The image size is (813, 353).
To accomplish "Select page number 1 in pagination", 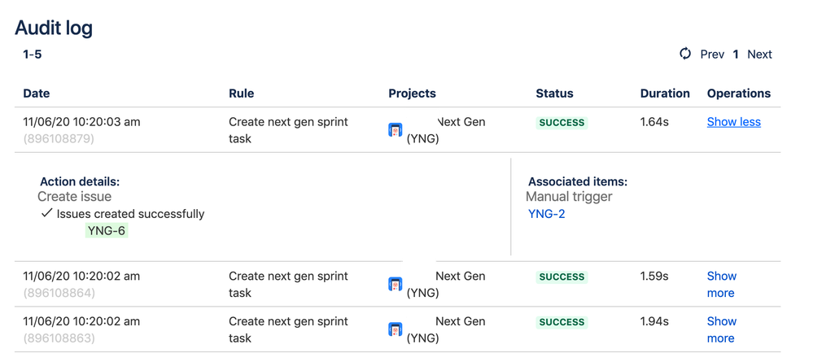I will point(736,54).
